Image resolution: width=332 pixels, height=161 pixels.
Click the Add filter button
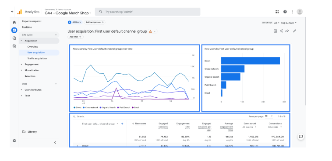76,37
